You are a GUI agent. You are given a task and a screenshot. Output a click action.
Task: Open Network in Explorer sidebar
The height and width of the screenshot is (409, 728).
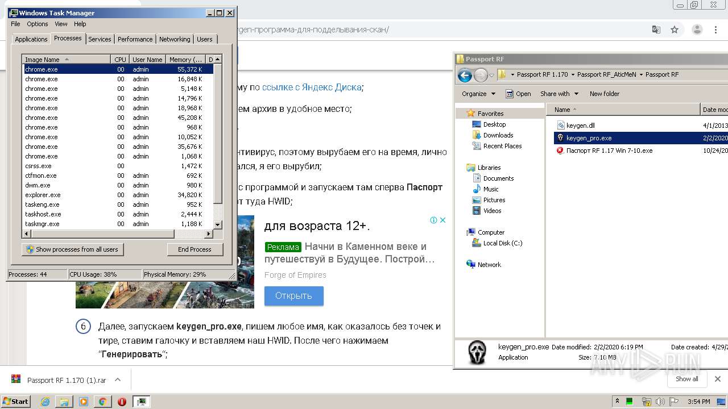click(x=489, y=265)
